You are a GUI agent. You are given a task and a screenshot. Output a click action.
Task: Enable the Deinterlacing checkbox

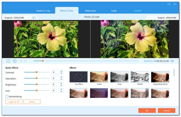click(7, 97)
